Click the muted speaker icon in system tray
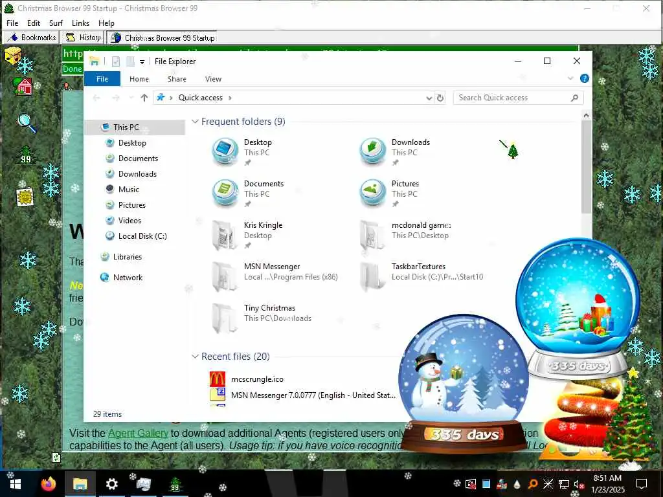 point(579,484)
